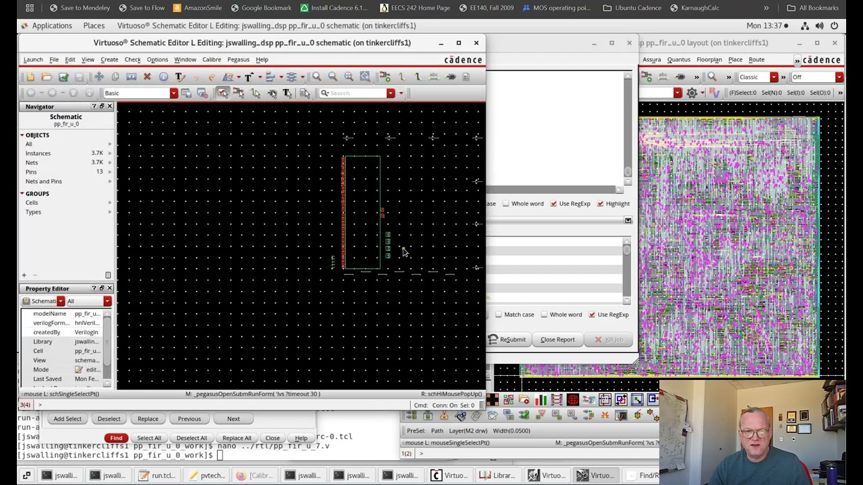Open the Create menu in schematic editor
The image size is (863, 485).
[109, 59]
